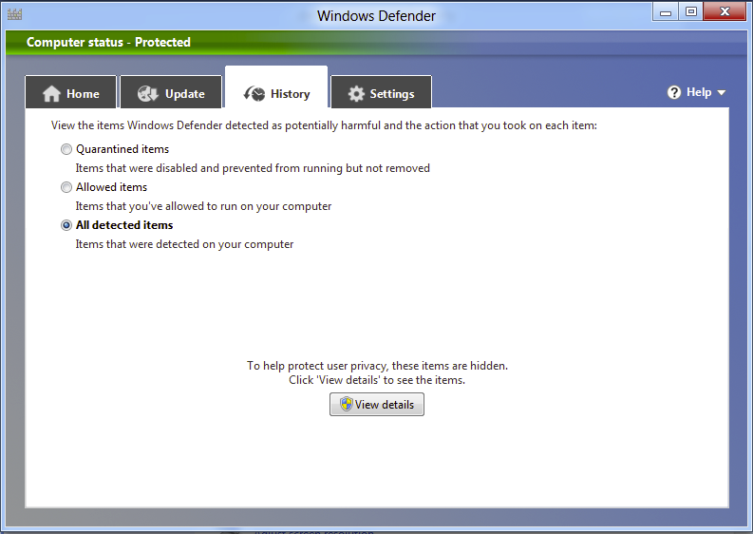
Task: Click 'To help protect user privacy' message
Action: coord(377,366)
